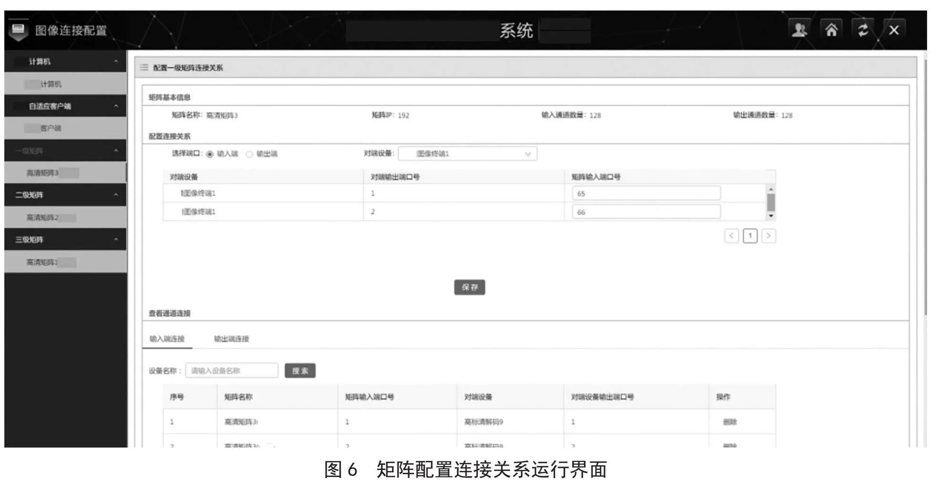Click the 查看通道连接 section heading

tap(170, 313)
